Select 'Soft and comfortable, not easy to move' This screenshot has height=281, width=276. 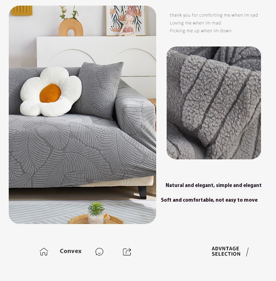209,200
